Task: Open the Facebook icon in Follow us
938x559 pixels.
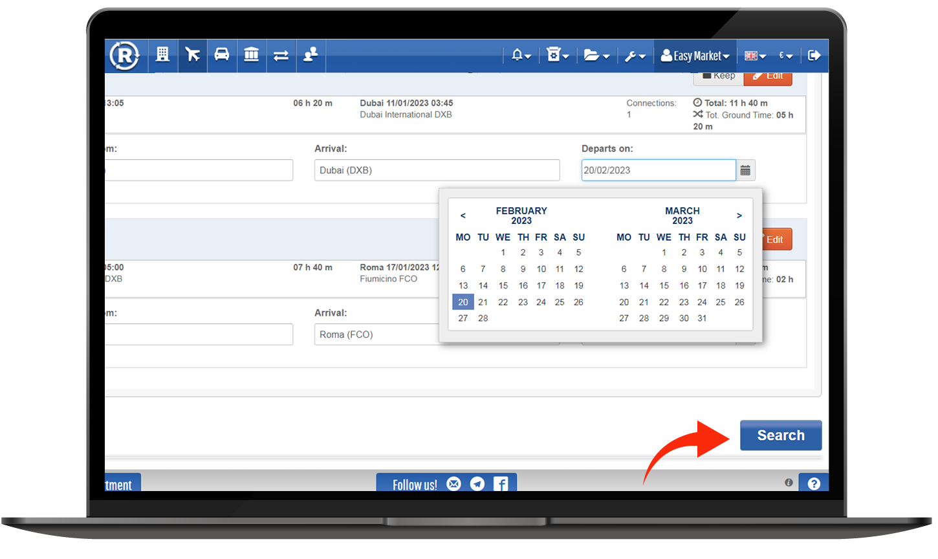Action: (501, 484)
